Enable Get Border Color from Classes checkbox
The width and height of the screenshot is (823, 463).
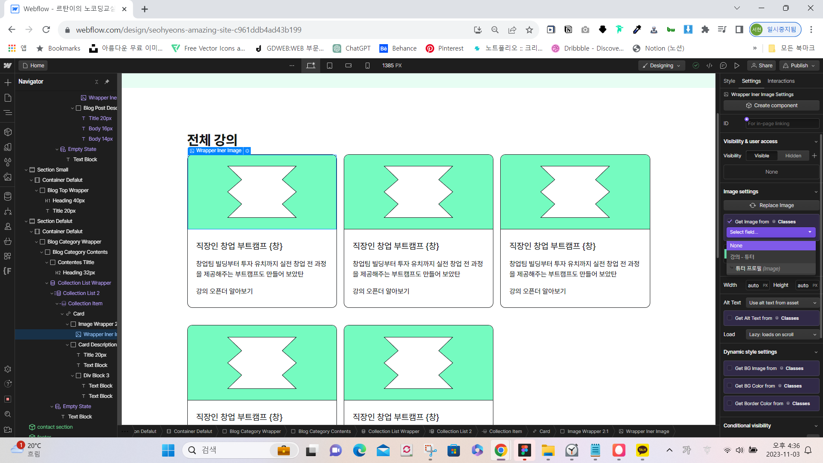(x=730, y=403)
